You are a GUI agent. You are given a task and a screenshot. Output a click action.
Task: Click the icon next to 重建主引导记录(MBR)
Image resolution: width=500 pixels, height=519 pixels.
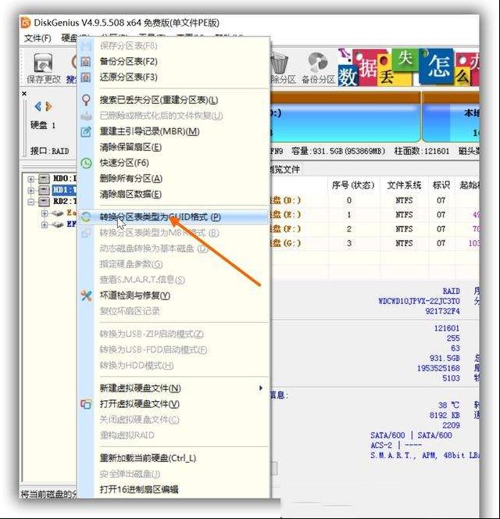coord(86,132)
